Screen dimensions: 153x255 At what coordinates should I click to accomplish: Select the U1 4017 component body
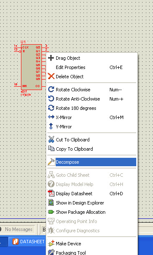(31, 67)
